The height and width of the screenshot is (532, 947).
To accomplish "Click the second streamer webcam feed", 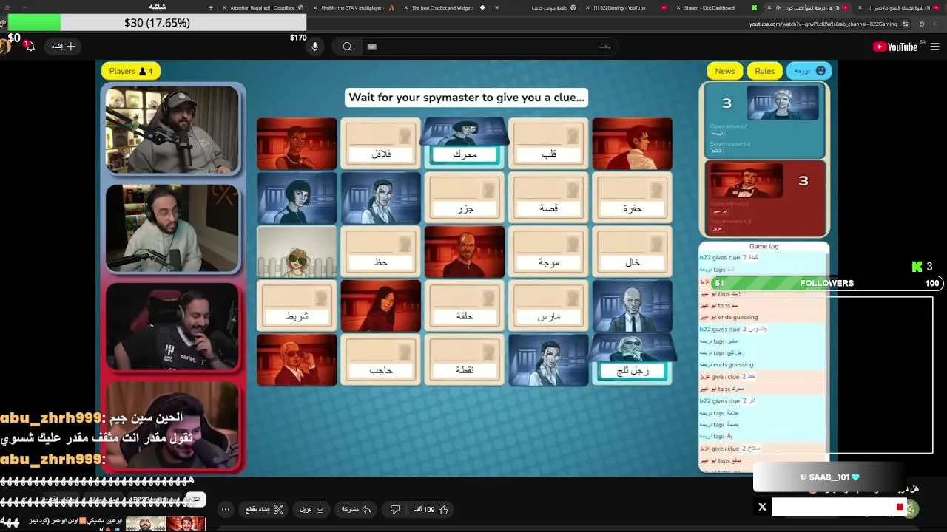I will tap(172, 228).
